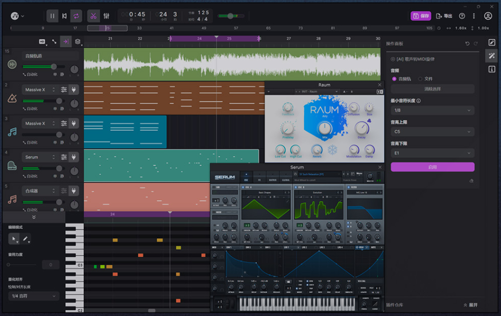This screenshot has width=501, height=316.
Task: Click the blue music note icon of track 3
Action: tap(12, 132)
